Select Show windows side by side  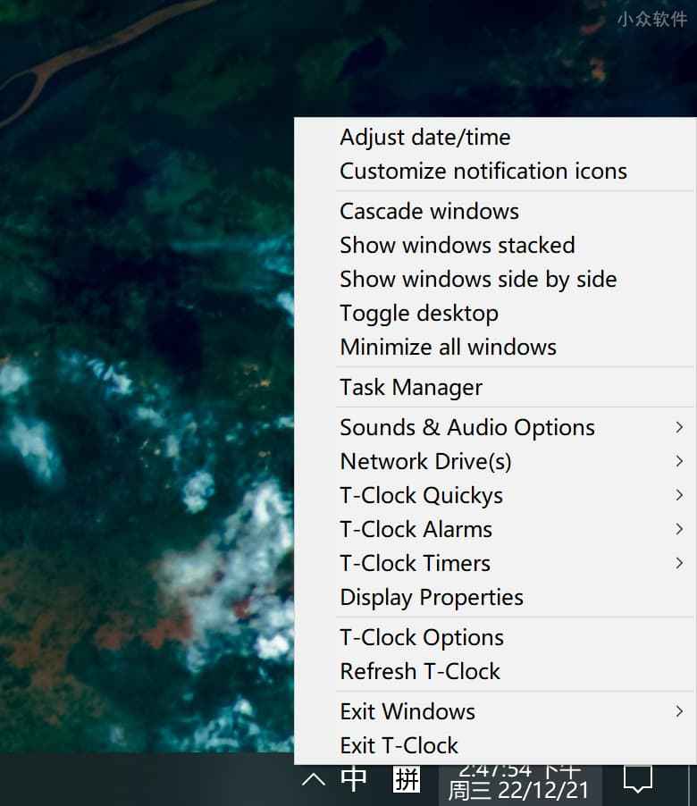[x=478, y=280]
